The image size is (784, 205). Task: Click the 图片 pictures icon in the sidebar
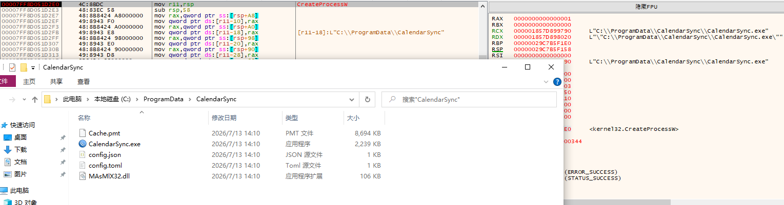pyautogui.click(x=8, y=174)
